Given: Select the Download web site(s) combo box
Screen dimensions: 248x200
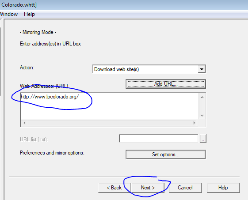Looking at the screenshot, I should pos(149,69).
